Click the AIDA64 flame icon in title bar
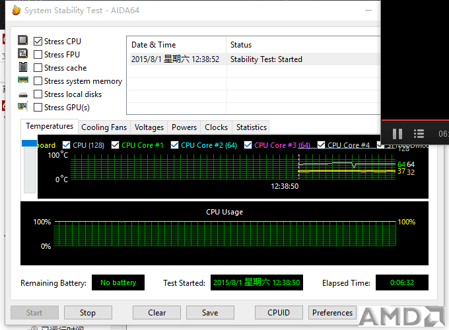449x330 pixels. point(17,10)
